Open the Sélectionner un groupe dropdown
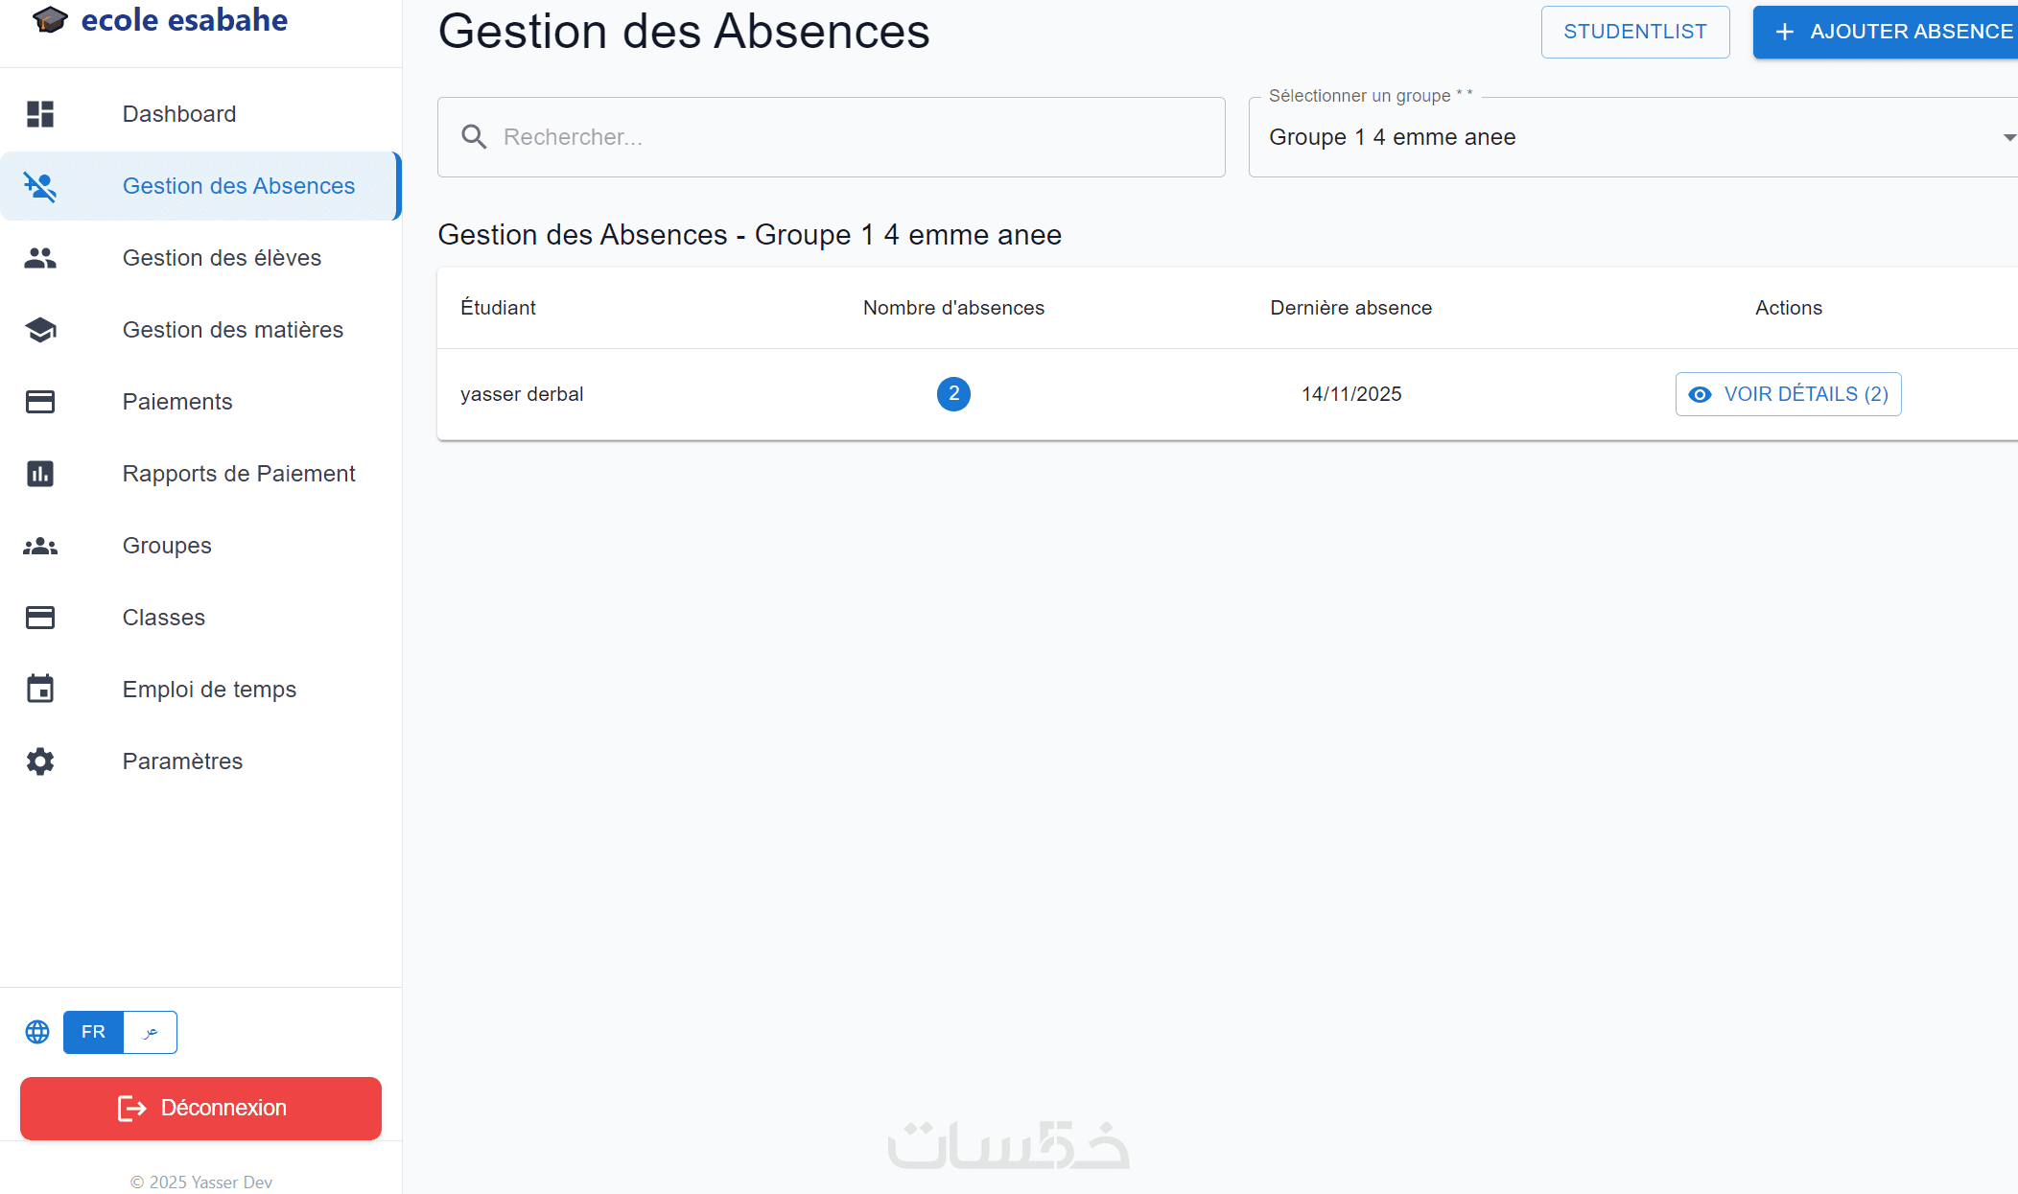 click(1621, 137)
